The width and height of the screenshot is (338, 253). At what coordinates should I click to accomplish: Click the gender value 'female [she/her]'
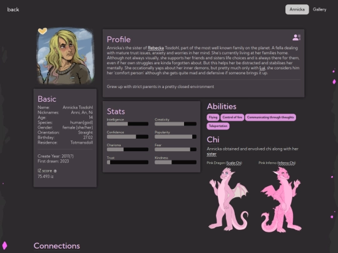click(78, 127)
